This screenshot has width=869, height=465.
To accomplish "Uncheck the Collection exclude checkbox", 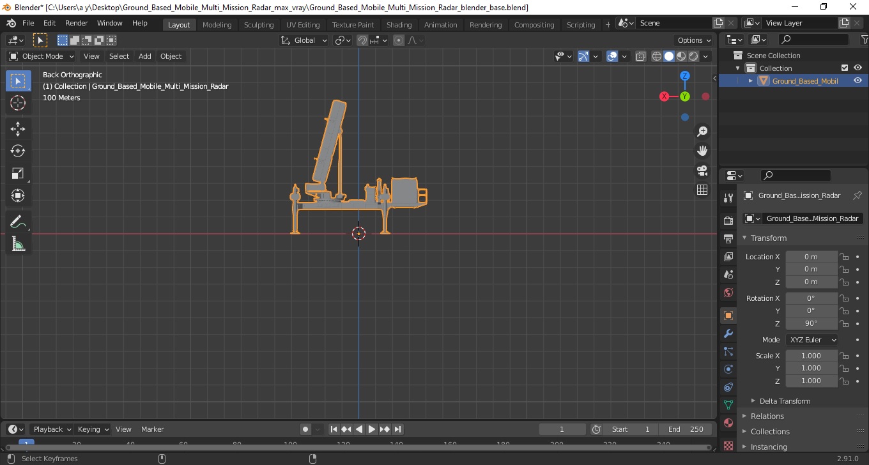I will pos(845,68).
